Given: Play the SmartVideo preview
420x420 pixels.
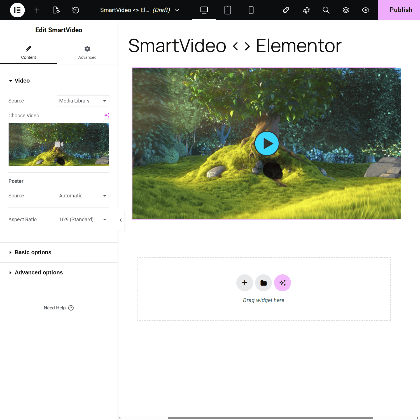Looking at the screenshot, I should [x=267, y=143].
